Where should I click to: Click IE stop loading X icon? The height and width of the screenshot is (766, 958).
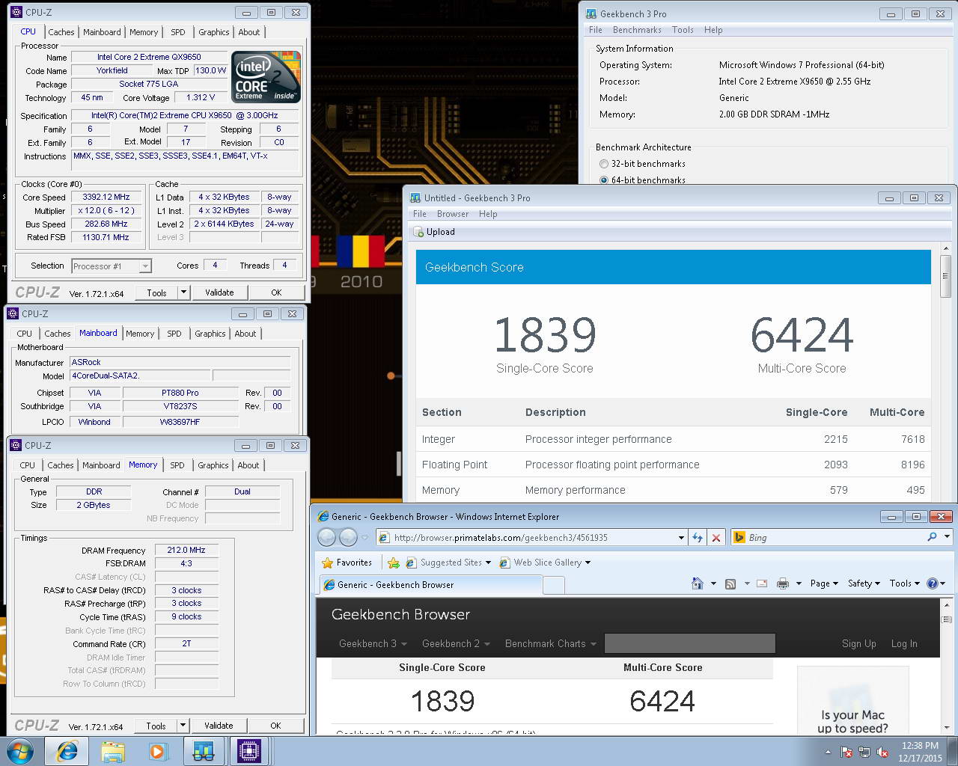pyautogui.click(x=716, y=537)
